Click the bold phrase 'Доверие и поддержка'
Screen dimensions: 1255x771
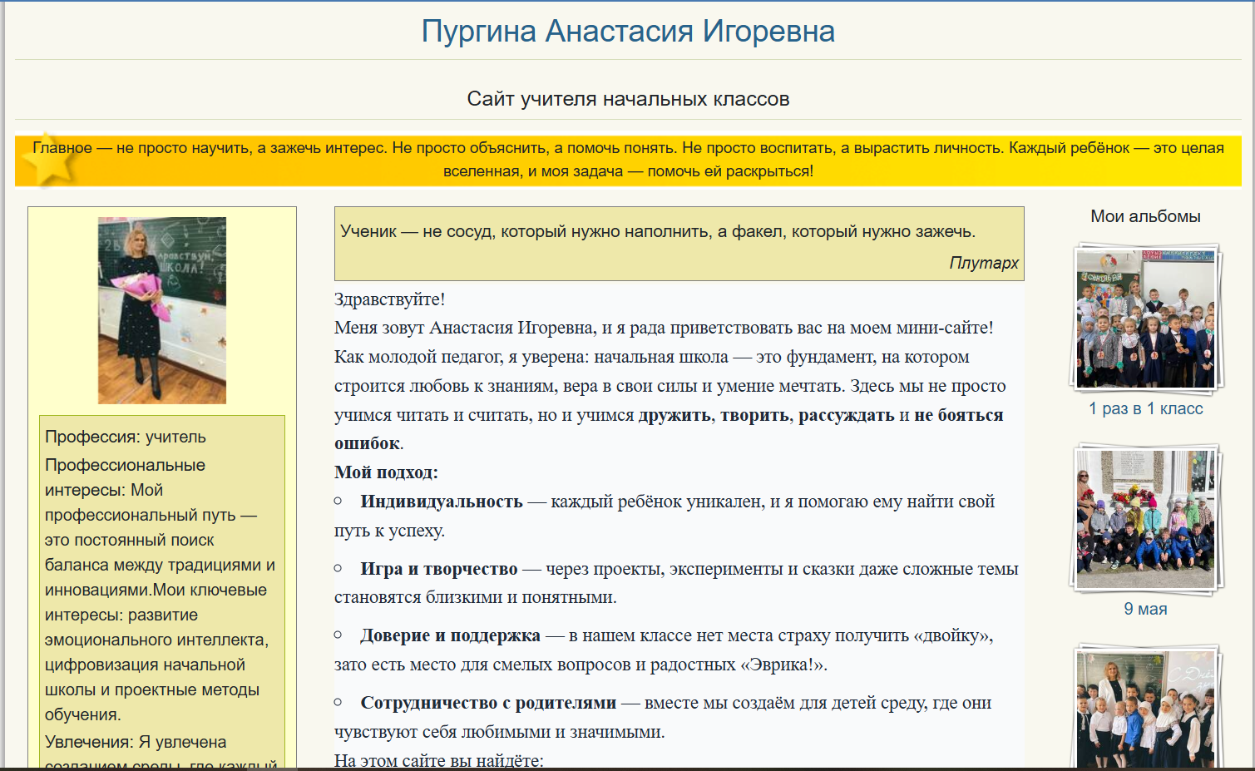450,635
